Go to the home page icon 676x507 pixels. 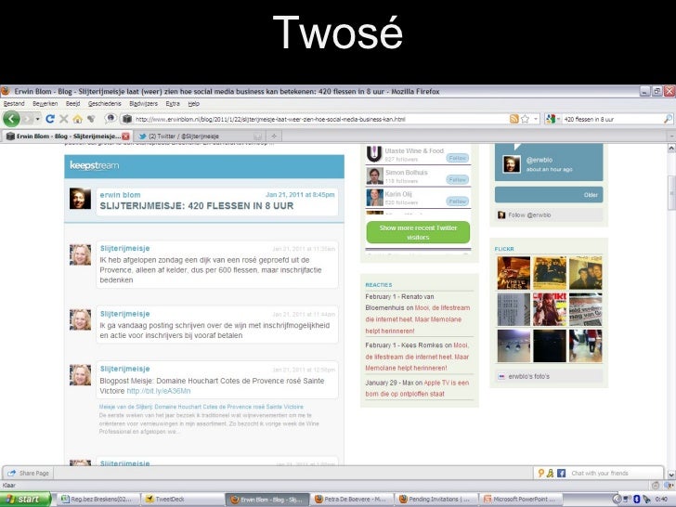coord(78,119)
